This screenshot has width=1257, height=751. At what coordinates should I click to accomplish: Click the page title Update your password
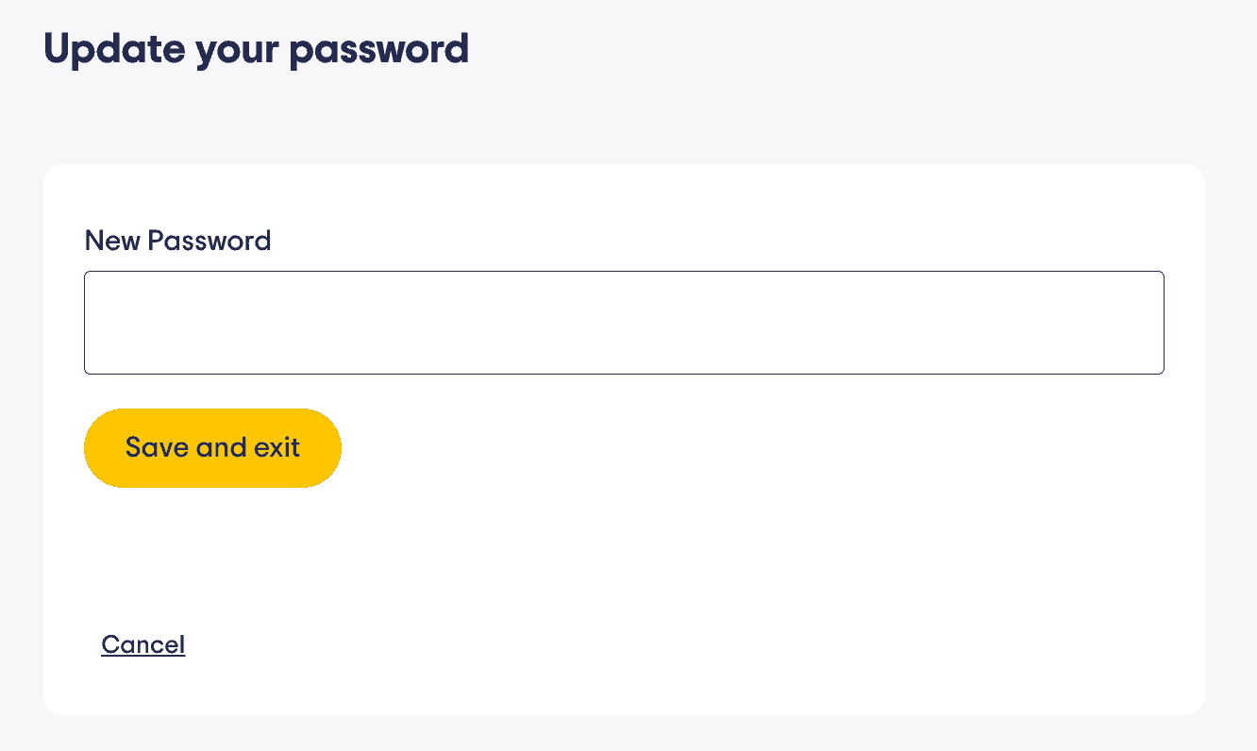(256, 49)
